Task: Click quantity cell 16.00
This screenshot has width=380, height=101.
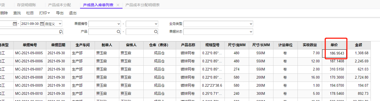Action: tap(310, 78)
